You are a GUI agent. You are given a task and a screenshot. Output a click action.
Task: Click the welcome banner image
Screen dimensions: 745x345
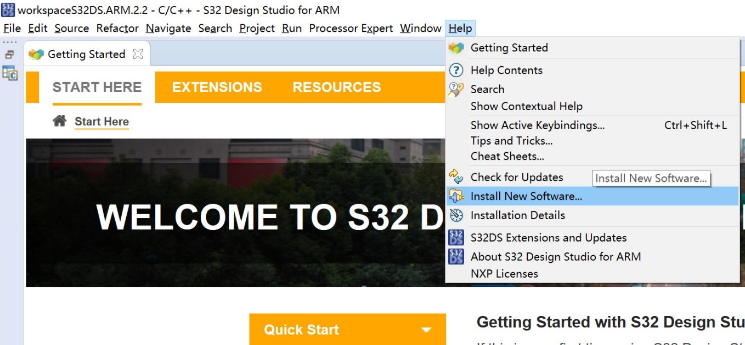[x=235, y=212]
